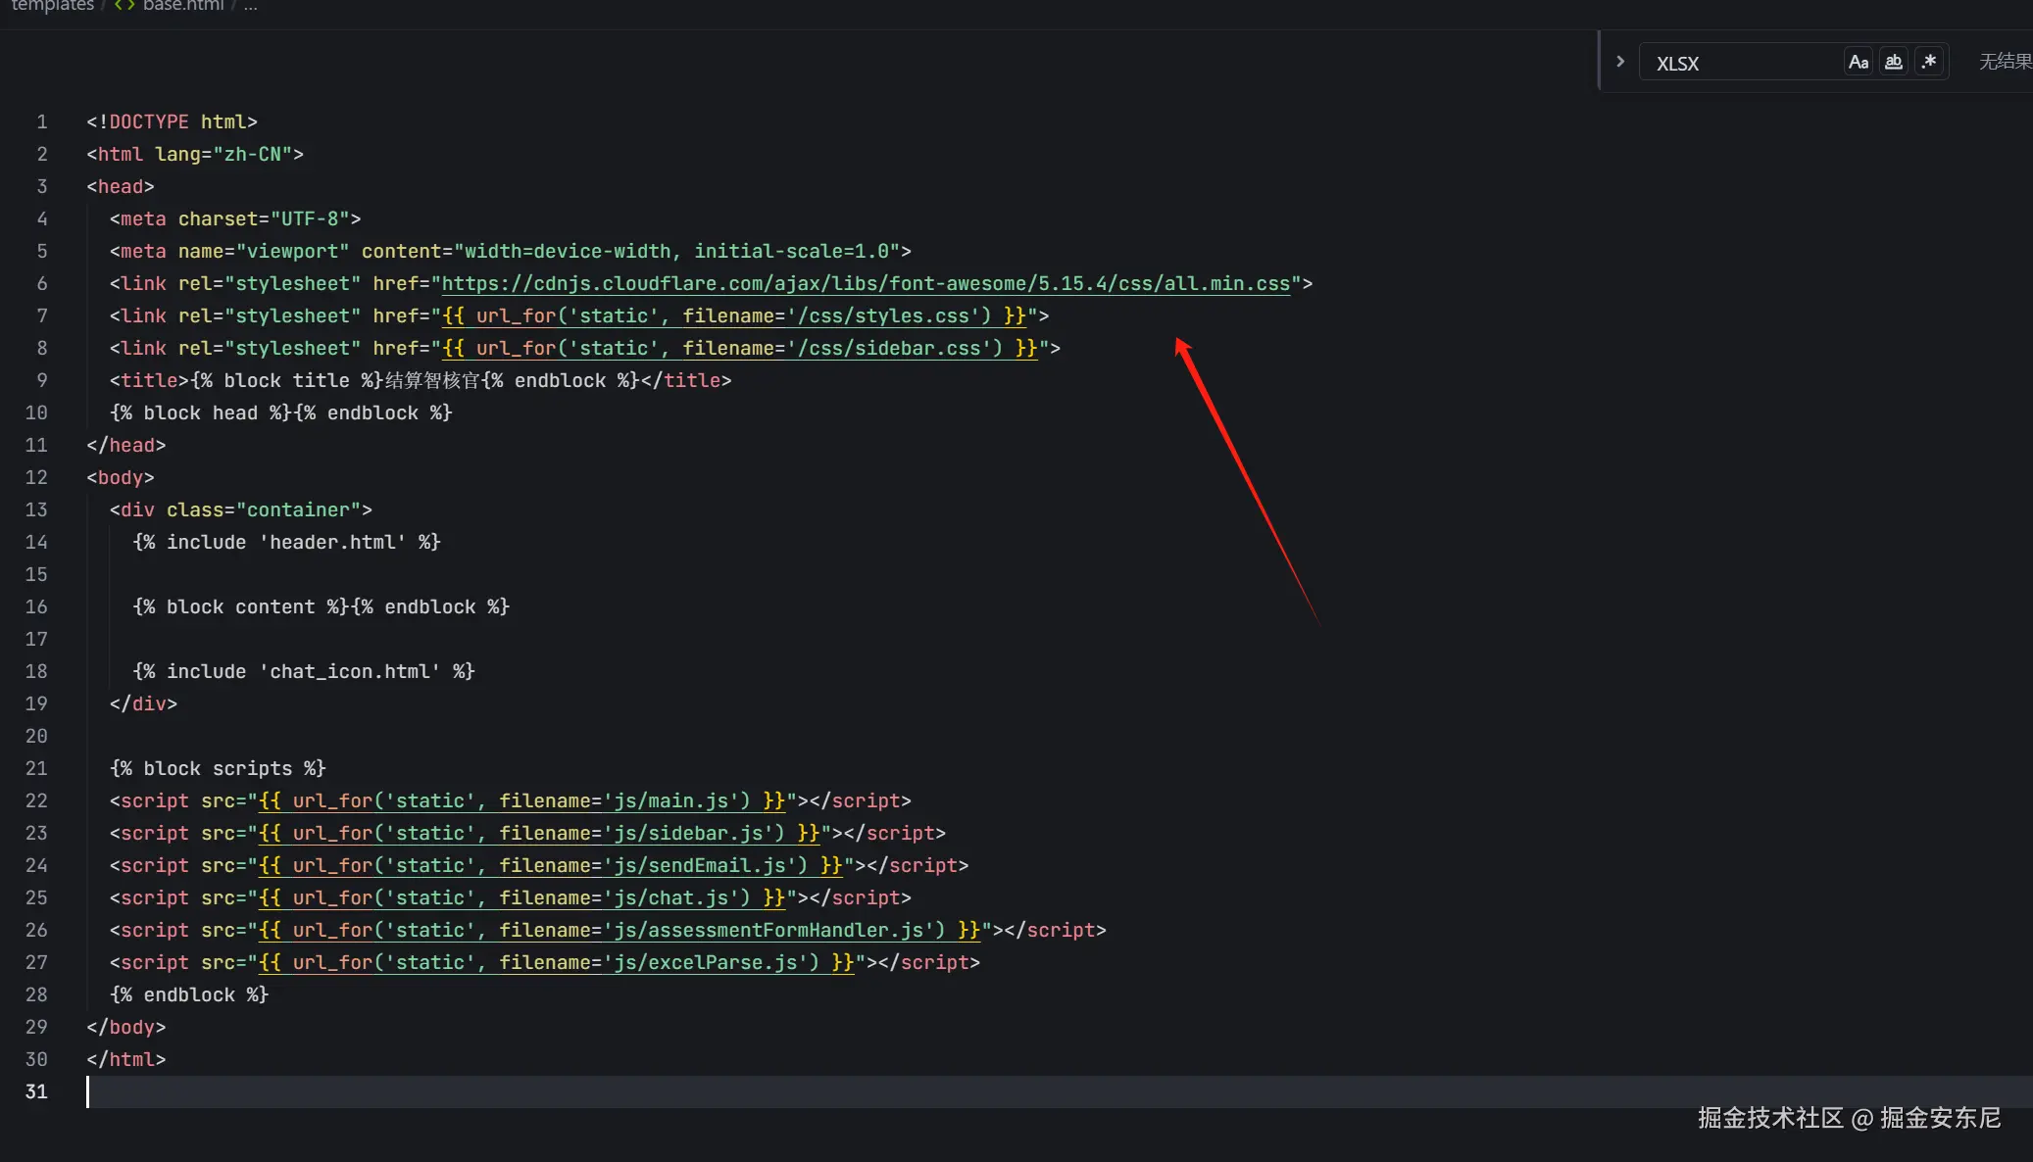Viewport: 2033px width, 1162px height.
Task: Toggle Use Regular Expression option
Action: pos(1929,62)
